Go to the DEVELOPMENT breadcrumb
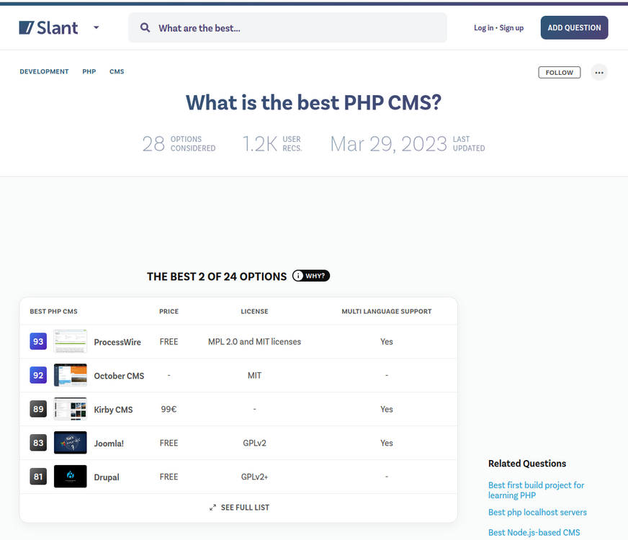The width and height of the screenshot is (628, 540). pyautogui.click(x=44, y=72)
